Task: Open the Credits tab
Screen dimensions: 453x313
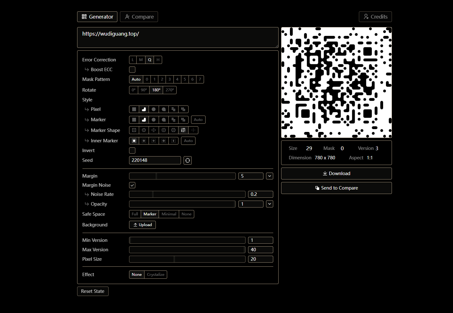Action: pyautogui.click(x=375, y=17)
